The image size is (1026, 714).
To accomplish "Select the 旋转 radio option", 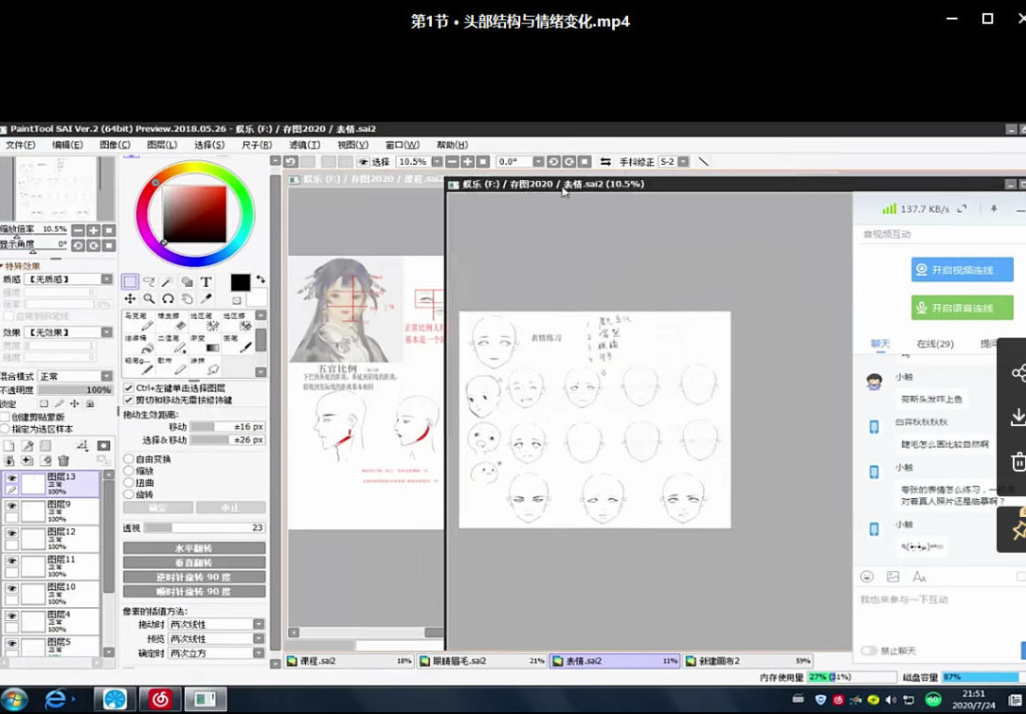I will 129,494.
